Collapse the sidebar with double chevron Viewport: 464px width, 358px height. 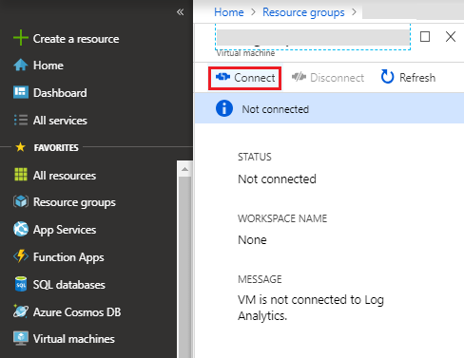[x=180, y=12]
